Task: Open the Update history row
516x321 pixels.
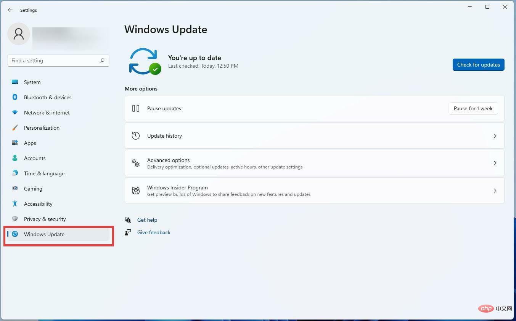Action: coord(314,136)
